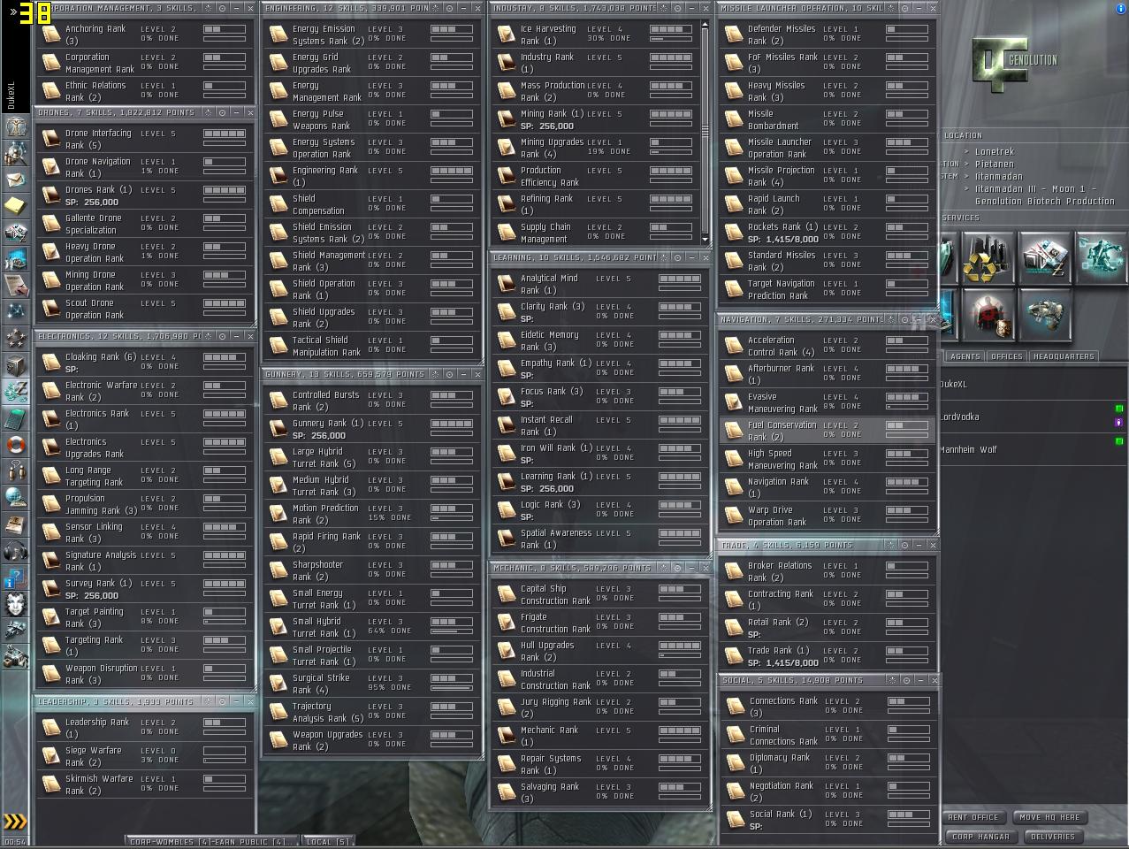Open the reprocessing plant recycle service

[988, 257]
